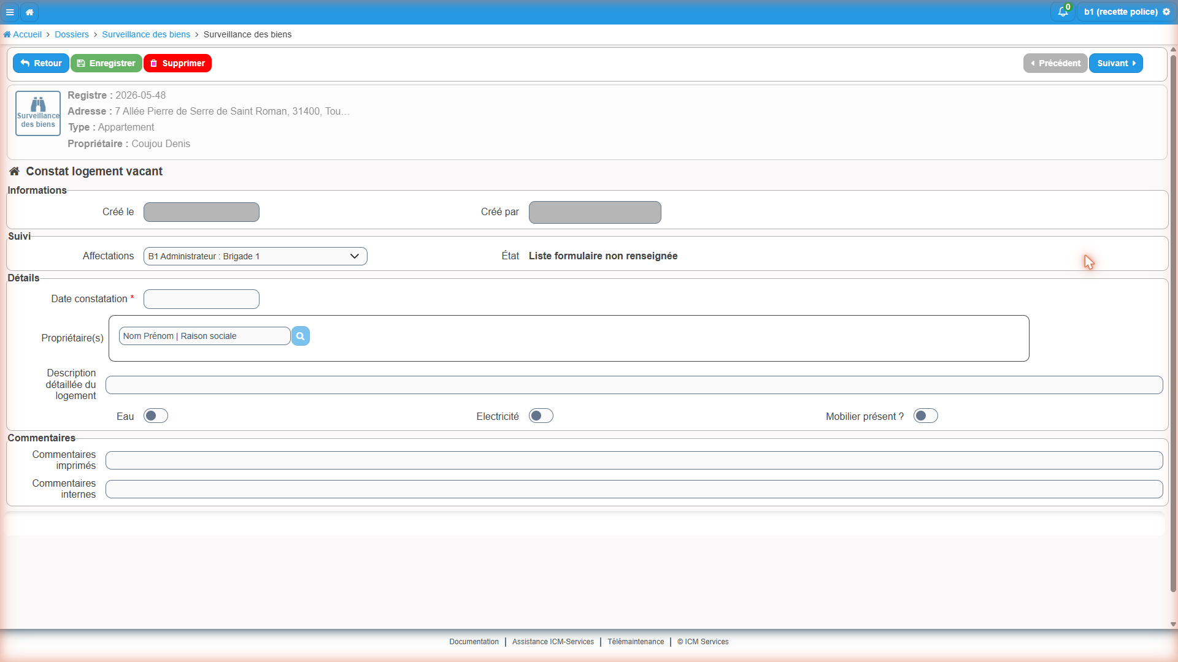Go to Accueil breadcrumb
The height and width of the screenshot is (662, 1178).
pyautogui.click(x=23, y=34)
